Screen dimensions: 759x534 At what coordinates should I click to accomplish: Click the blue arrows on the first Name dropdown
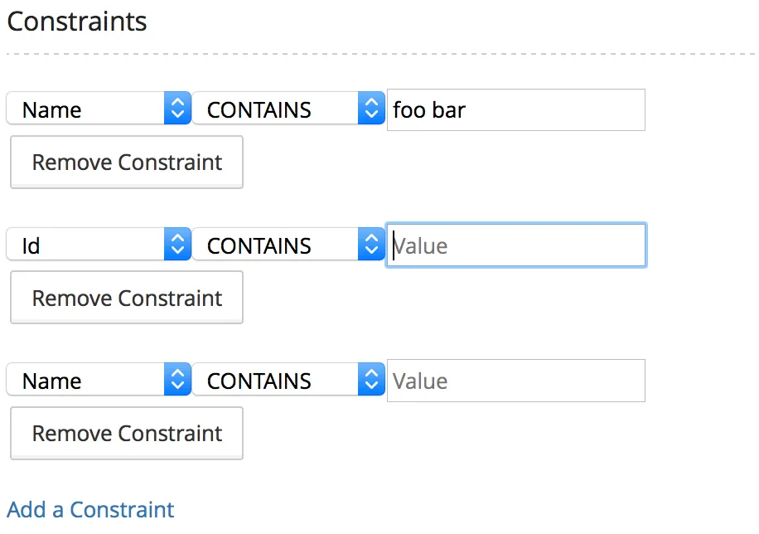(x=176, y=109)
